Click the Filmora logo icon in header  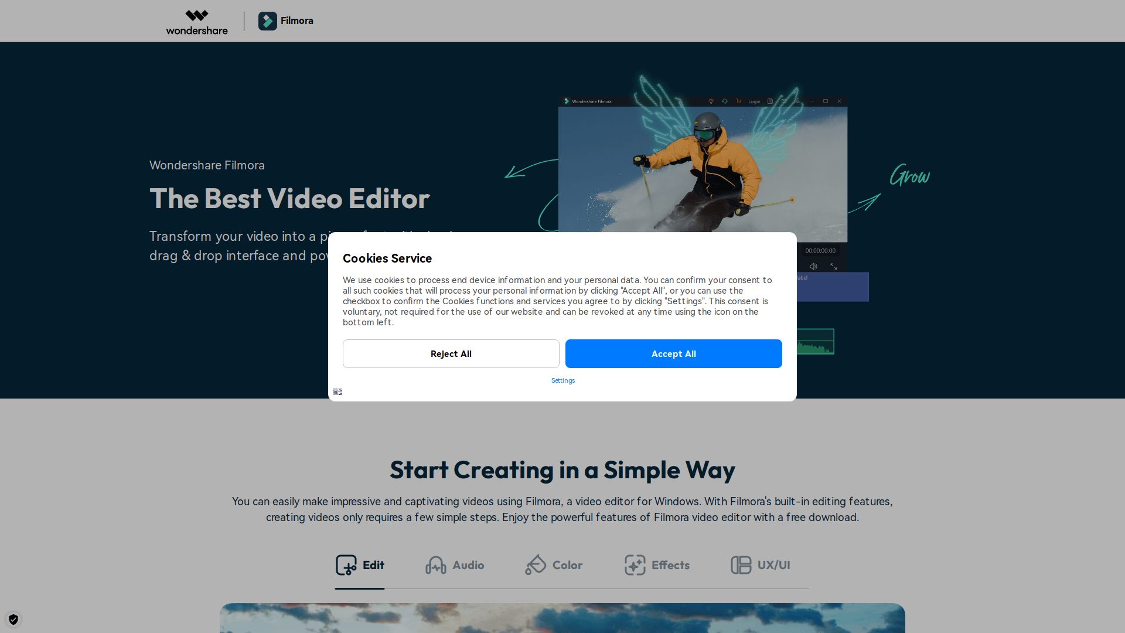pos(268,21)
